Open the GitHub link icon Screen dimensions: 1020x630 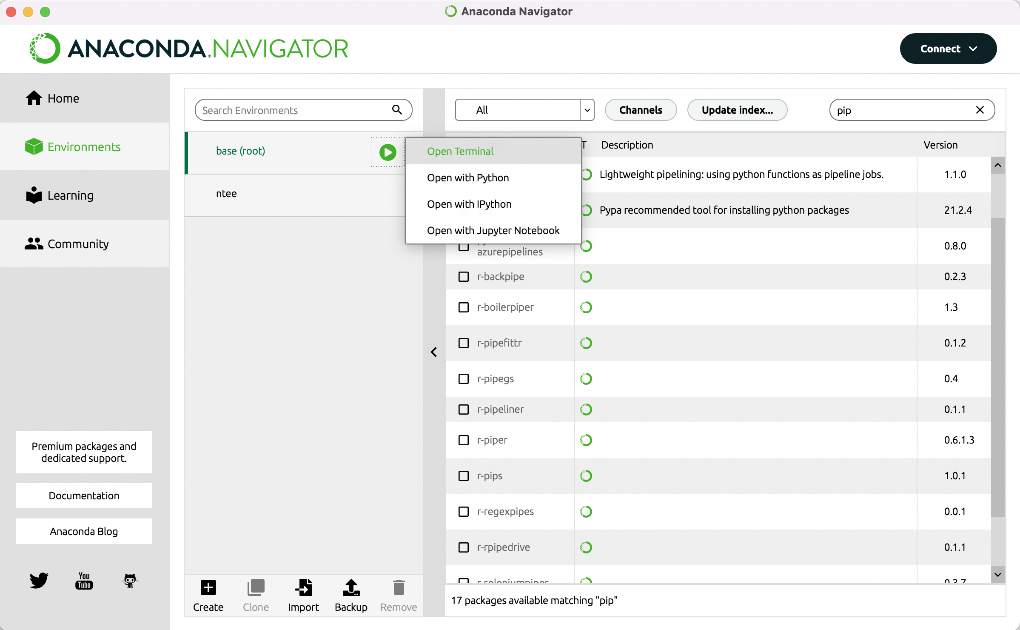(x=130, y=580)
